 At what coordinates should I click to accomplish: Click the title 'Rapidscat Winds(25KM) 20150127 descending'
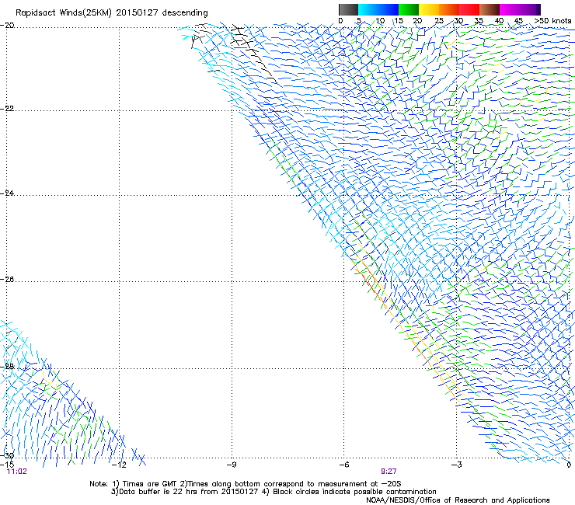[x=112, y=13]
